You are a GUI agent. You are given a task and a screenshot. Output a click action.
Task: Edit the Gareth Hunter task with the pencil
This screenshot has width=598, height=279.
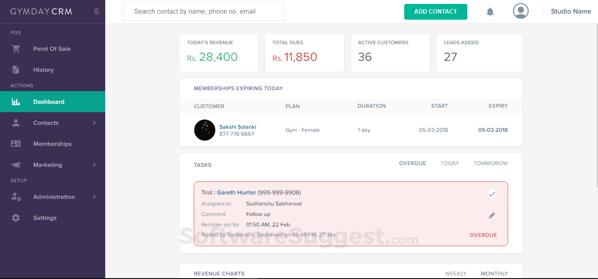(x=492, y=215)
